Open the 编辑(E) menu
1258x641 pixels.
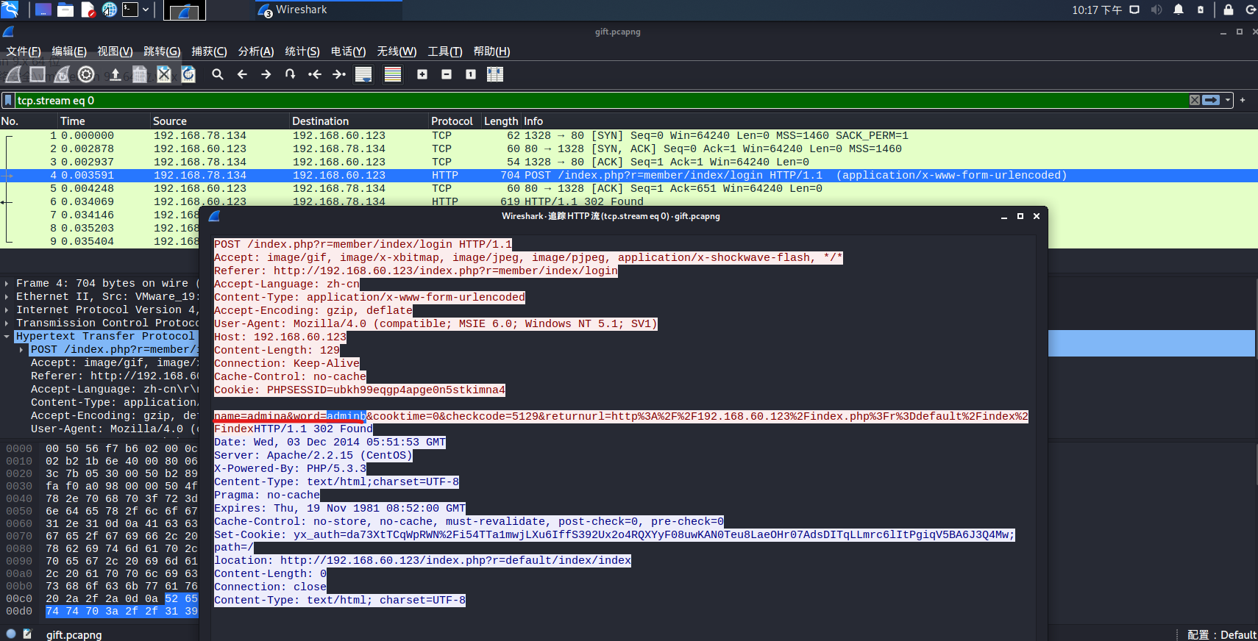click(x=69, y=51)
